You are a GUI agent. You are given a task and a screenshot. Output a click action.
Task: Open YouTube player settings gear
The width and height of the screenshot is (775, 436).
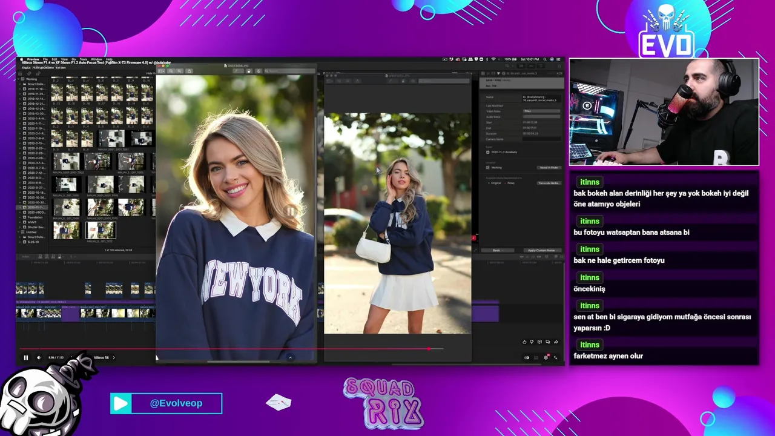(x=546, y=358)
